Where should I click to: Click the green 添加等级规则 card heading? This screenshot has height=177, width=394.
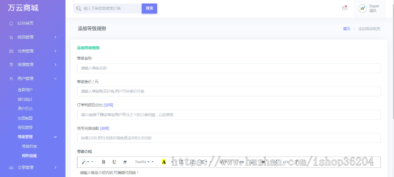pos(88,48)
